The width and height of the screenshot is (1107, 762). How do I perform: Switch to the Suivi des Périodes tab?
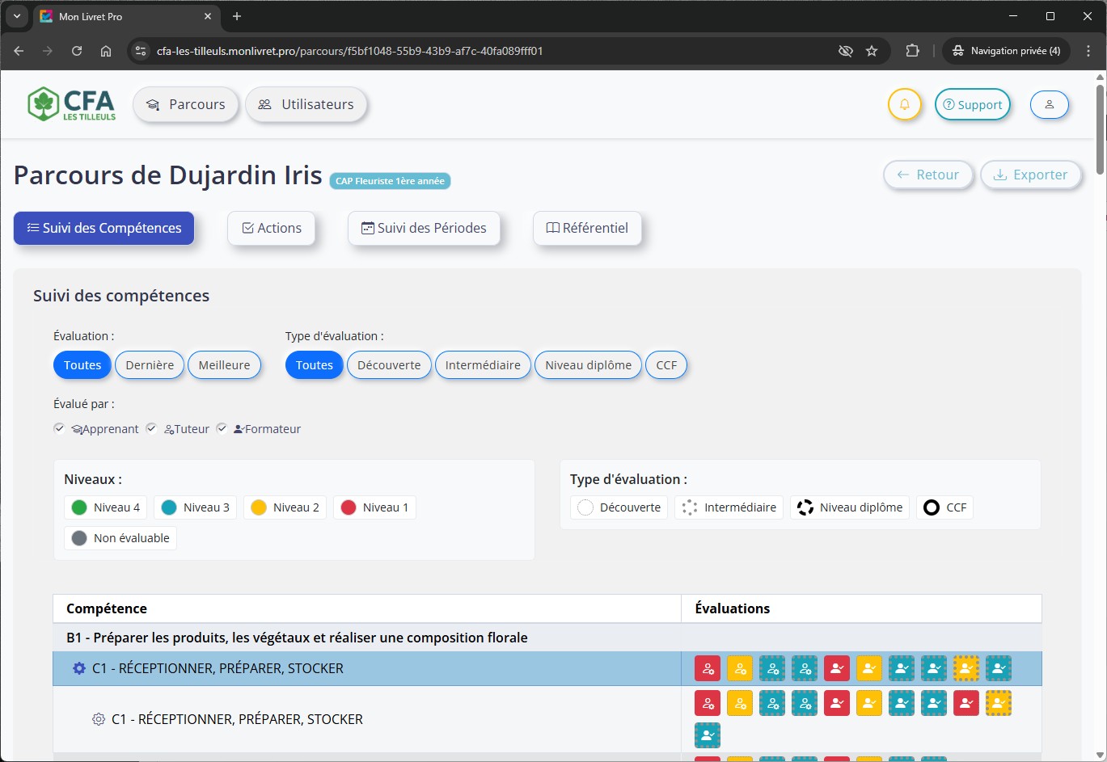424,228
